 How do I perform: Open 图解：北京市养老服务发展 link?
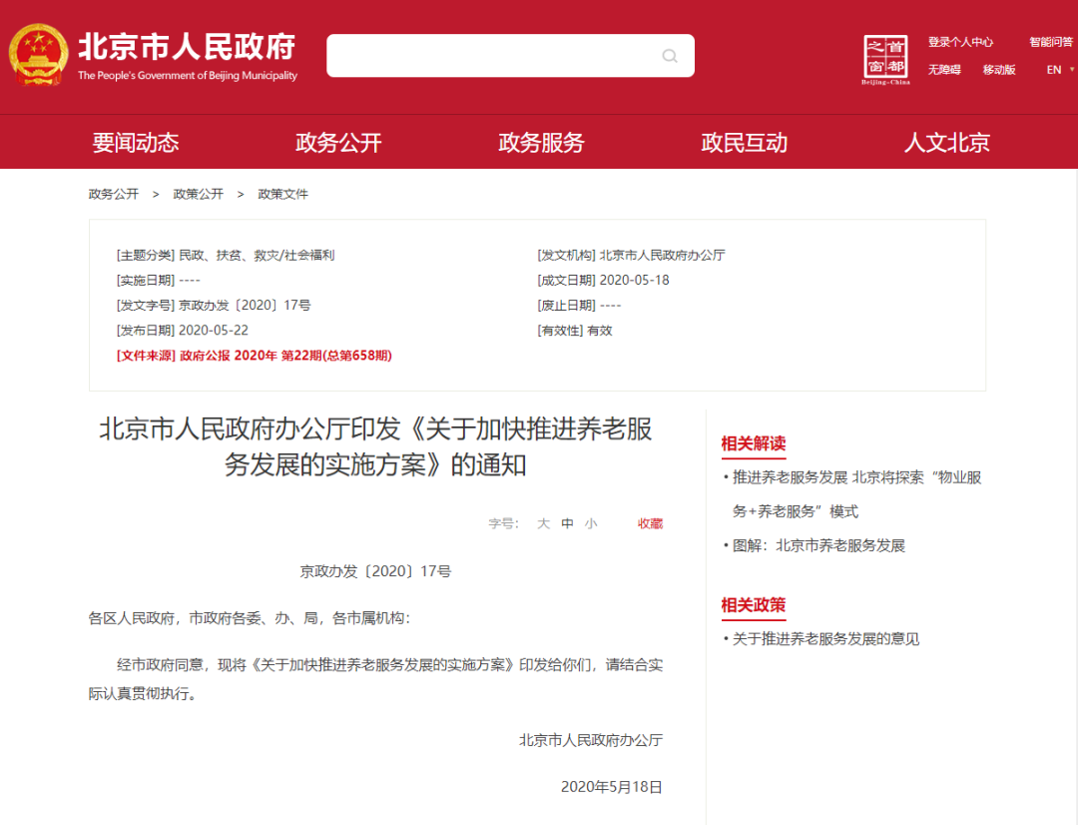click(x=818, y=545)
